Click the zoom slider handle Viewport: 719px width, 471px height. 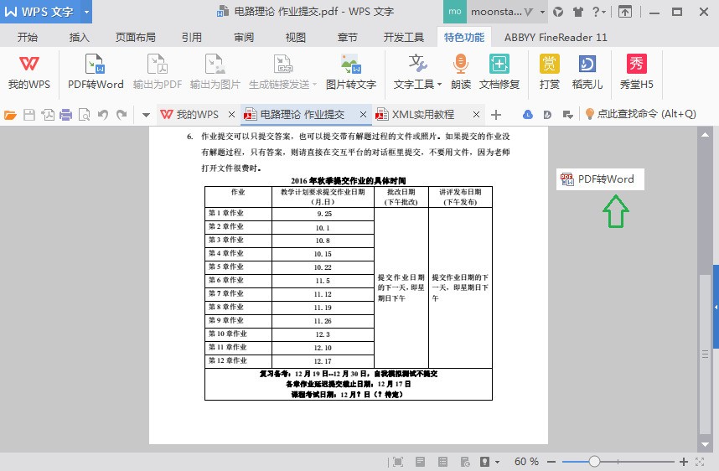594,462
